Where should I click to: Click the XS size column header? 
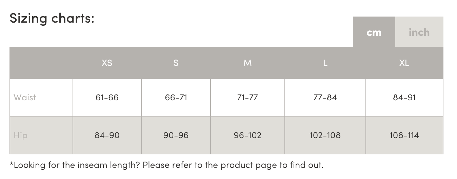click(x=107, y=63)
